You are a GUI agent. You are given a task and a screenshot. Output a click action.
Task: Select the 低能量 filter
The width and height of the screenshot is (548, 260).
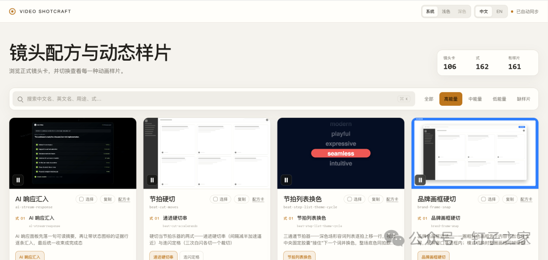click(x=499, y=99)
